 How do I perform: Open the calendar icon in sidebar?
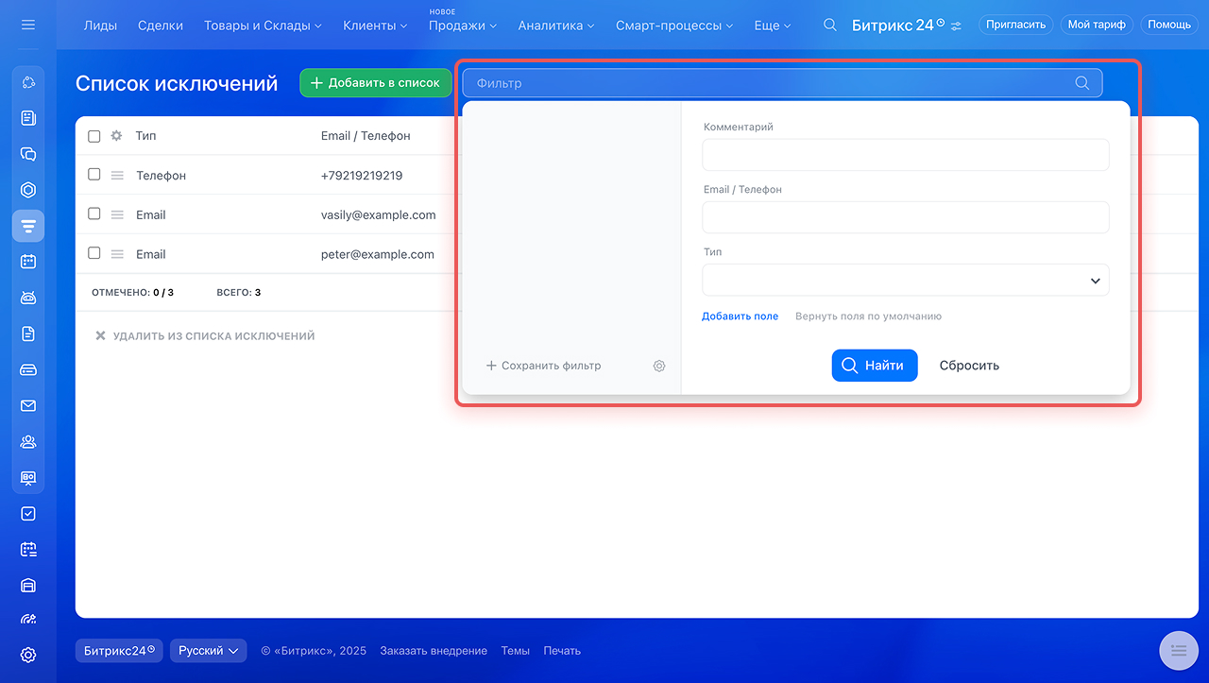[x=28, y=262]
